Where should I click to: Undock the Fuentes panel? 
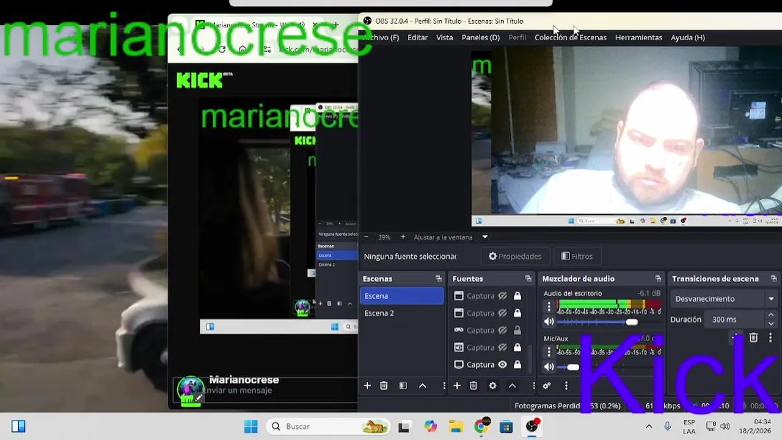point(528,279)
